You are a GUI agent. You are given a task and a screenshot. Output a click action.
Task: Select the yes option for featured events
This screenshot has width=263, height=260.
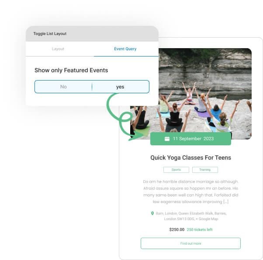pyautogui.click(x=120, y=87)
